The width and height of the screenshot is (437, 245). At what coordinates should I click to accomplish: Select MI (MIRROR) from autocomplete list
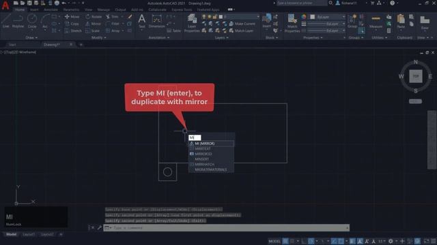[x=211, y=144]
